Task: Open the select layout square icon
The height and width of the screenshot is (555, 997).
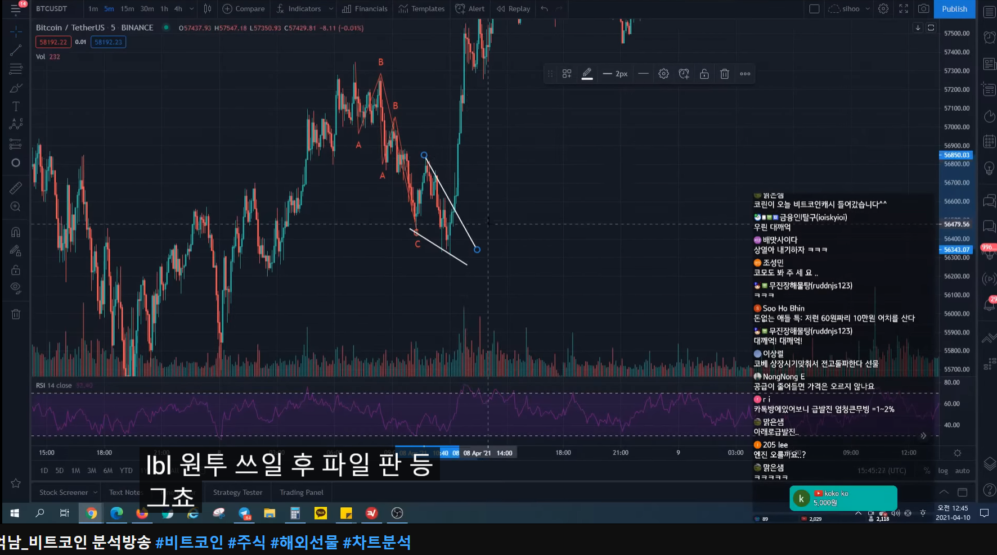Action: tap(814, 8)
